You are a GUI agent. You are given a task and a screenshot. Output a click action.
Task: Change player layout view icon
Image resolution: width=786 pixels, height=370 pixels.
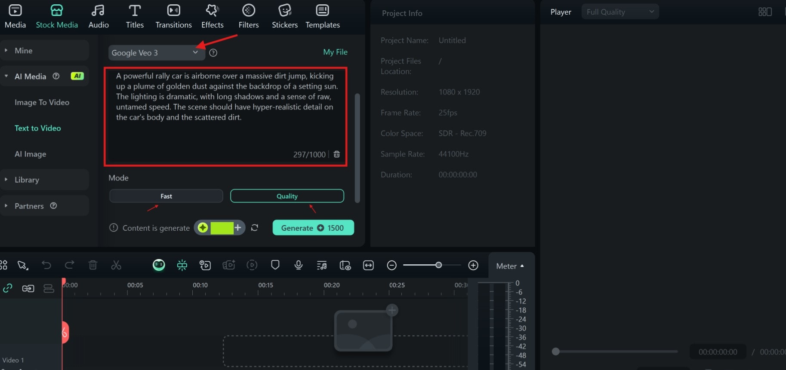765,12
